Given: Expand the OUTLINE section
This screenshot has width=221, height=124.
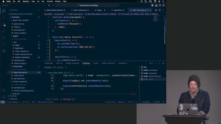Looking at the screenshot, I should (13, 96).
